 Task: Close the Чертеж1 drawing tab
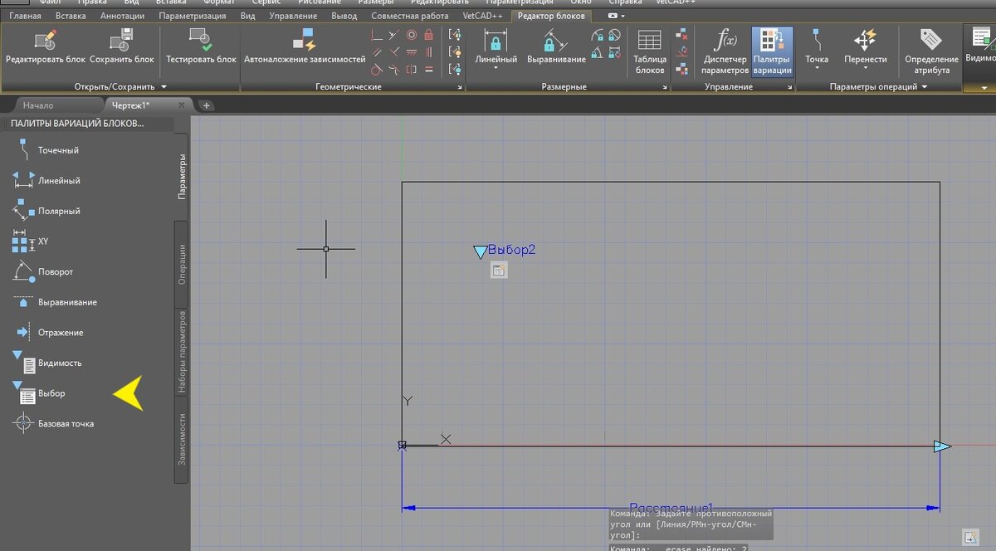(181, 105)
